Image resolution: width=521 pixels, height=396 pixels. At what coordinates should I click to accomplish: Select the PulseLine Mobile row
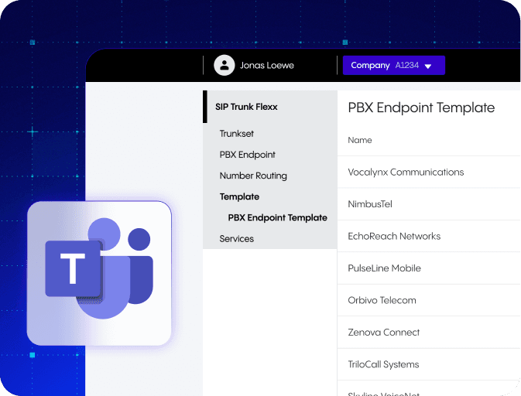tap(429, 268)
